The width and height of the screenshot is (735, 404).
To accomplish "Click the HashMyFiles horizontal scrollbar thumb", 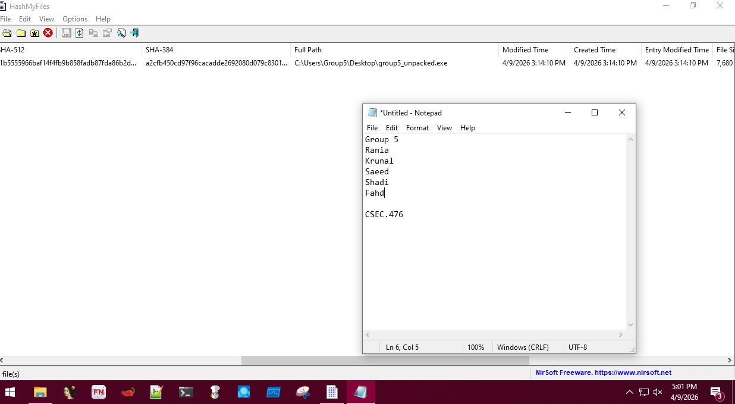I will pos(385,361).
